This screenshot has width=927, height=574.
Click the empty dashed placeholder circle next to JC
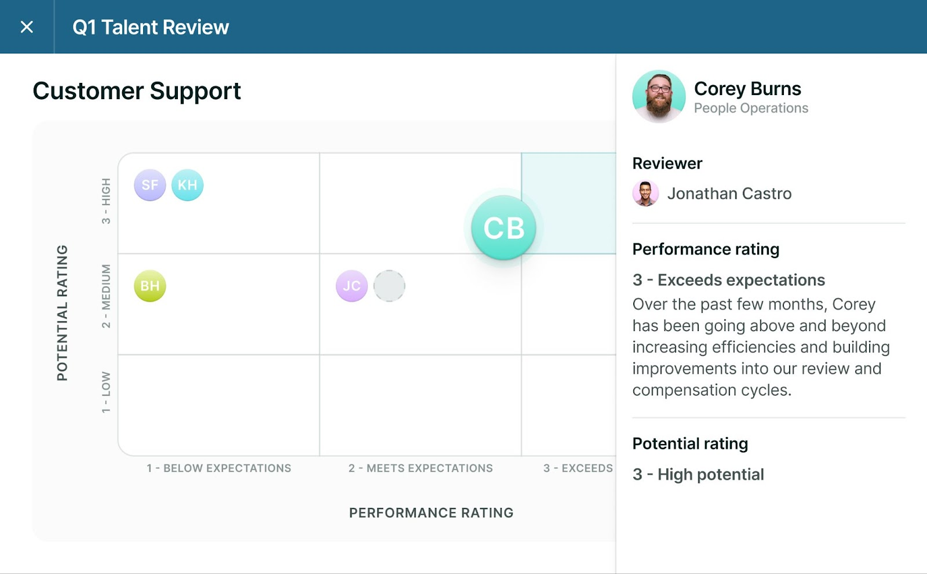[389, 285]
